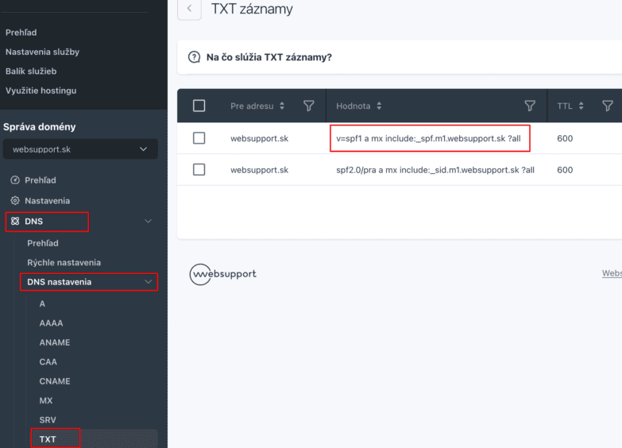Screen dimensions: 622x448
Task: Open Využitie hostingu
Action: point(41,91)
